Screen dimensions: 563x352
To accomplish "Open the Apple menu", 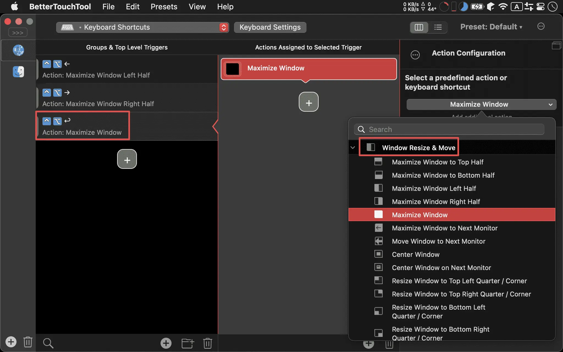I will tap(14, 6).
